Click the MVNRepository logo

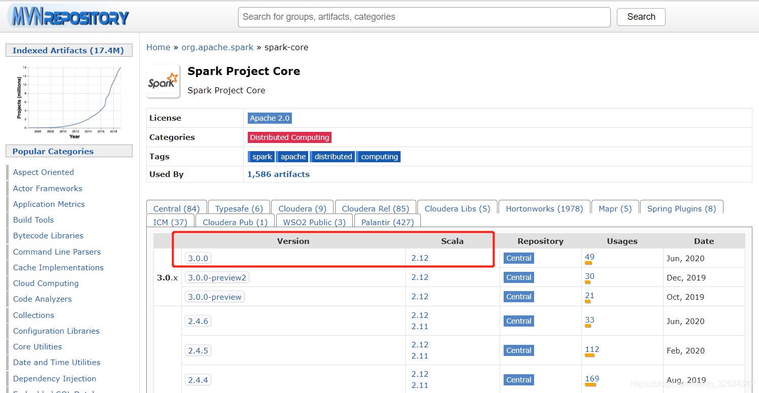[68, 16]
